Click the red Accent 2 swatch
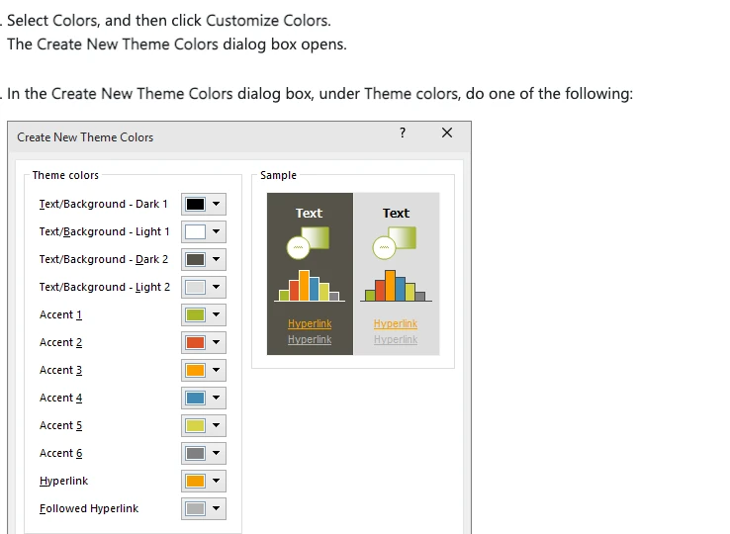Image resolution: width=730 pixels, height=534 pixels. 195,342
